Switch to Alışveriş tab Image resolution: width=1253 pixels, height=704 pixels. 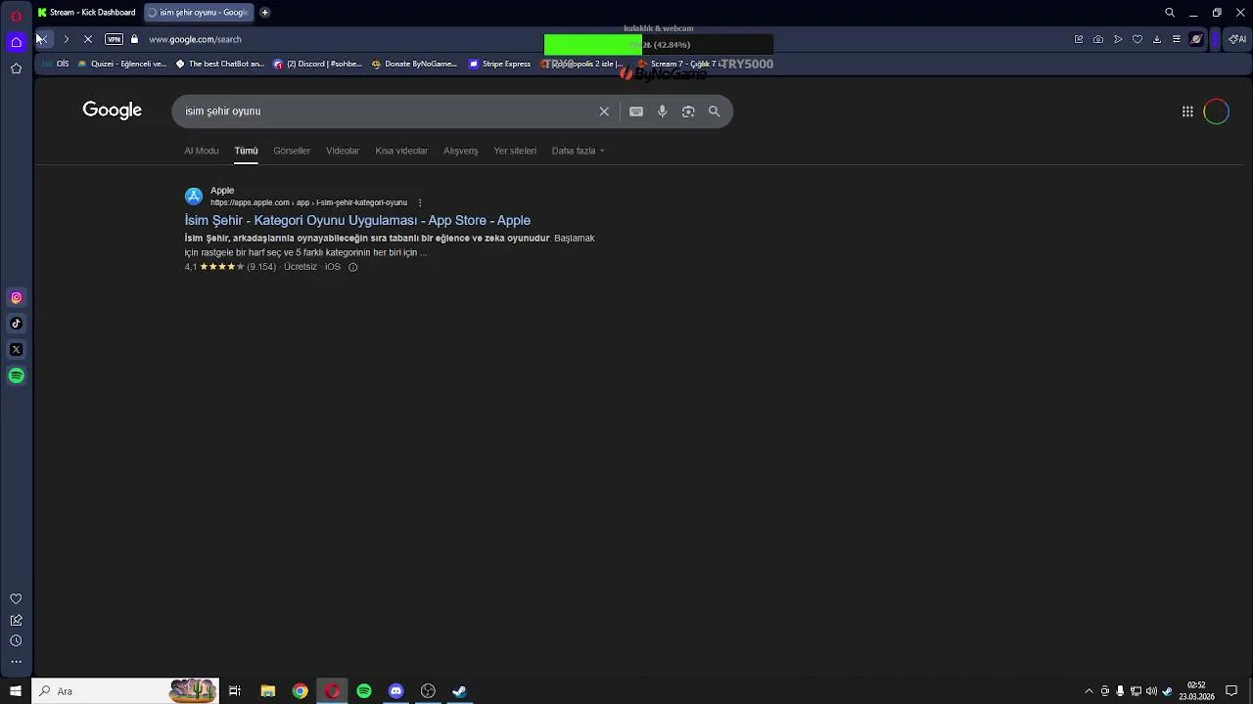461,151
